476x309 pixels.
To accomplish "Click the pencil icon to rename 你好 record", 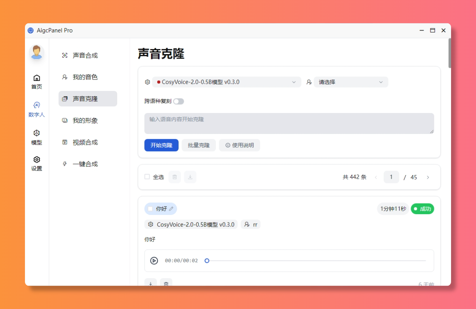I will pyautogui.click(x=171, y=209).
